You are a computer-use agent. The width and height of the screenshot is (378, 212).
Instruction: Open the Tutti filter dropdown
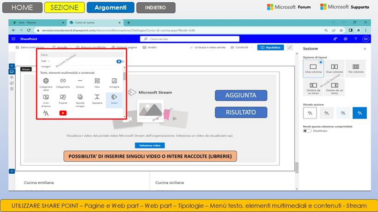[45, 61]
